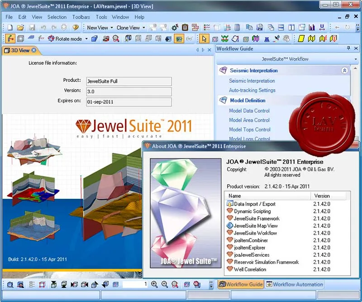This screenshot has height=302, width=362.
Task: Open the Model Tops Control link
Action: [x=250, y=129]
